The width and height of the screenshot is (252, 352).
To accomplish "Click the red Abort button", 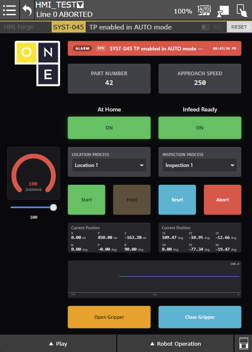I will (x=223, y=200).
